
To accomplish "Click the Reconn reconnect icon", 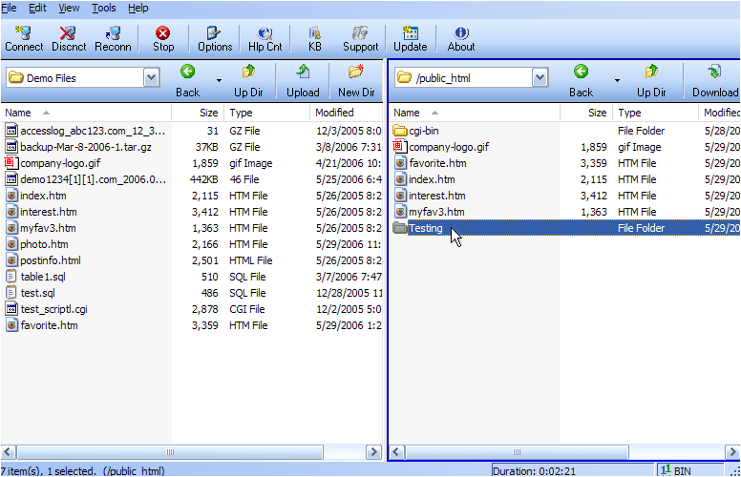I will coord(113,38).
